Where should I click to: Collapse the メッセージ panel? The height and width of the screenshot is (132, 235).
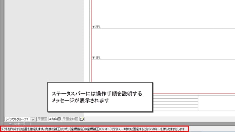[10, 124]
